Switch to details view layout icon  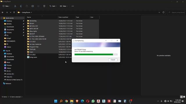click(x=181, y=97)
